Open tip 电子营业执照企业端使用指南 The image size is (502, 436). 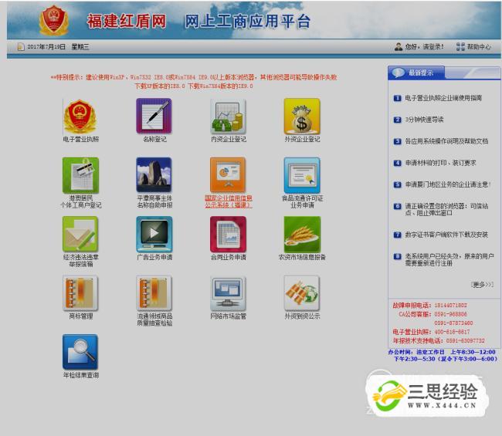click(443, 98)
